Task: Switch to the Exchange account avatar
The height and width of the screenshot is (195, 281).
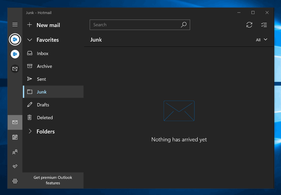Action: pos(15,54)
